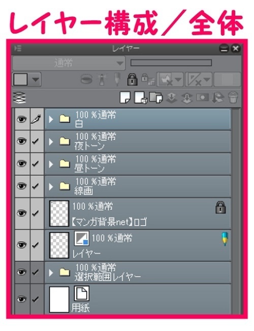Expand the 線画 folder

pyautogui.click(x=51, y=186)
